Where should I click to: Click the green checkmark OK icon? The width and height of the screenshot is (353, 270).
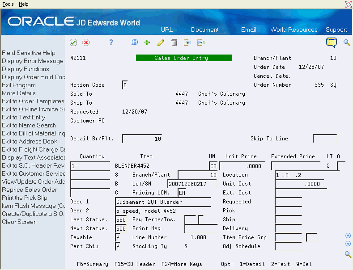(x=73, y=42)
